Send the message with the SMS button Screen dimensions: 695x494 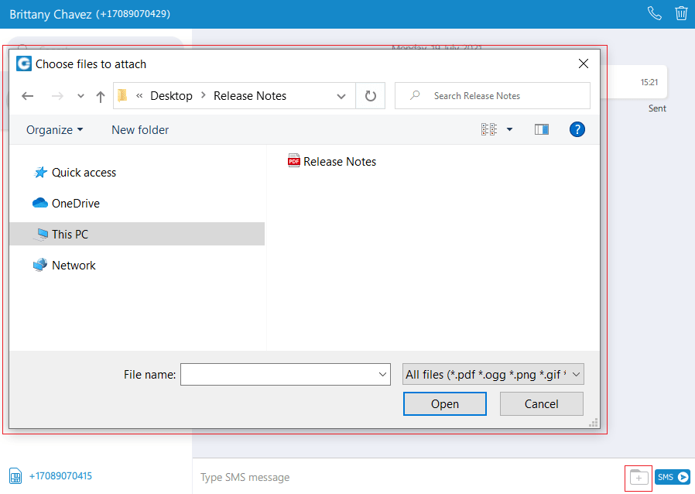[673, 477]
